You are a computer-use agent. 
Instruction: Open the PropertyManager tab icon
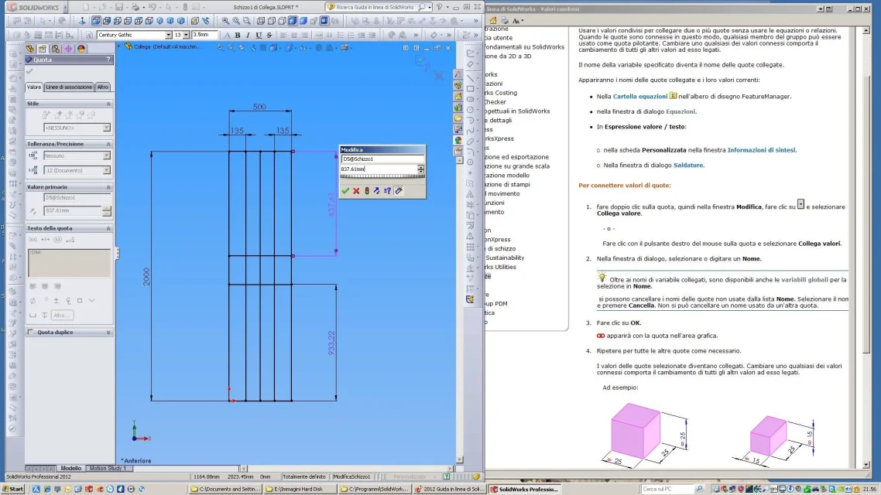click(x=43, y=48)
